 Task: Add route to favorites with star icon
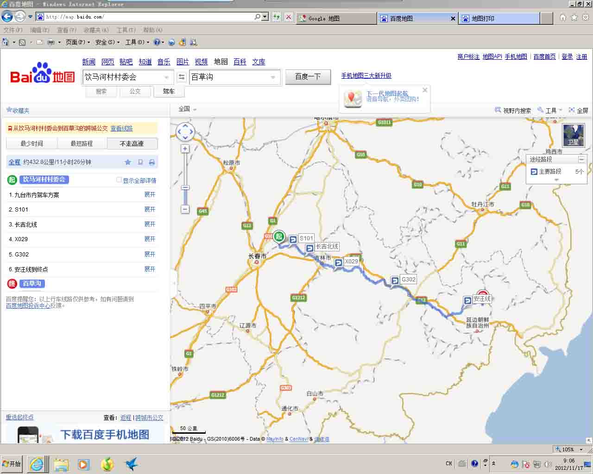(128, 162)
